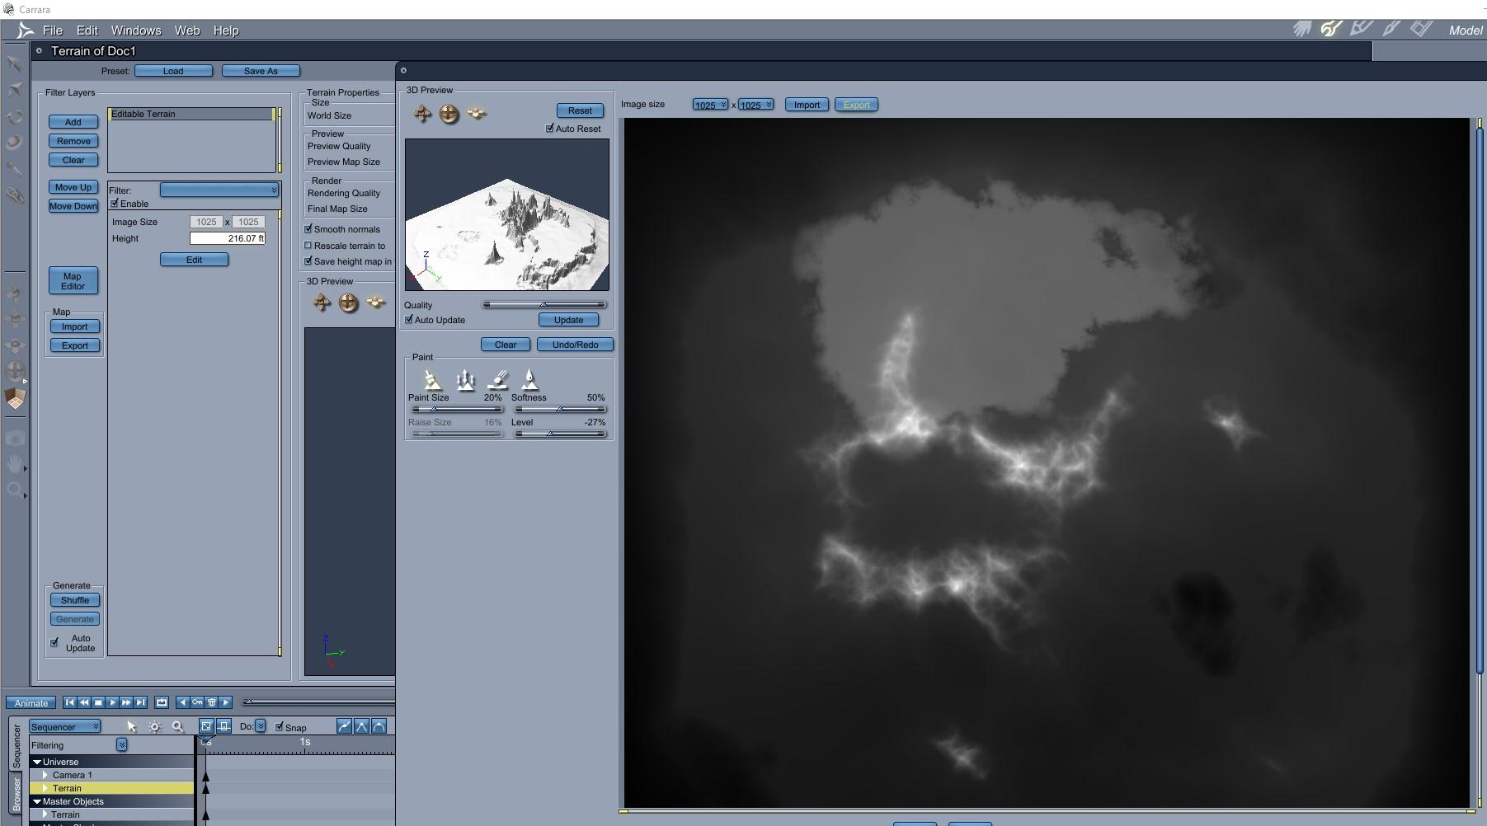Open the image size width dropdown
This screenshot has height=826, width=1487.
[710, 105]
